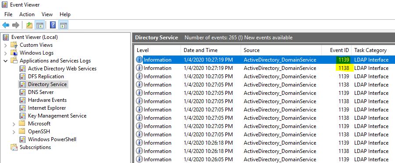This screenshot has height=163, width=395.
Task: Click the Subscriptions icon in tree
Action: coord(14,147)
